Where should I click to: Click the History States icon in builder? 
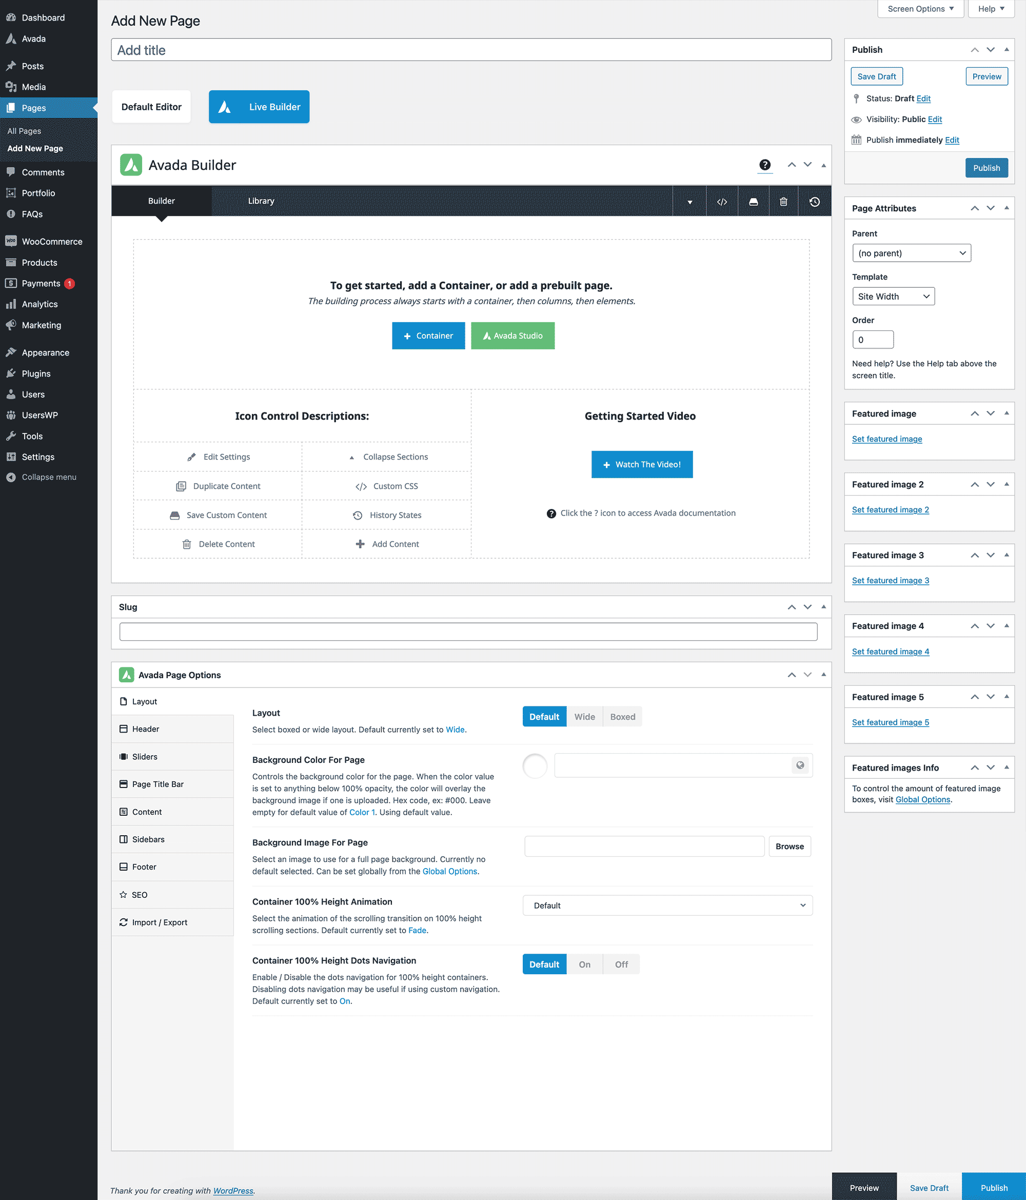[815, 201]
